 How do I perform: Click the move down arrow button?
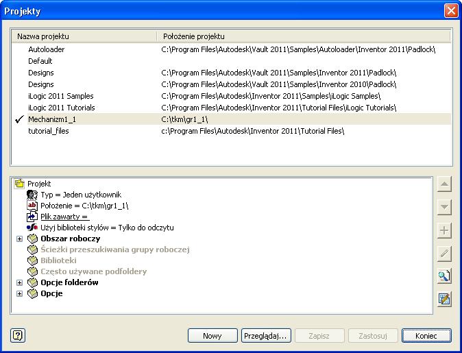point(444,207)
